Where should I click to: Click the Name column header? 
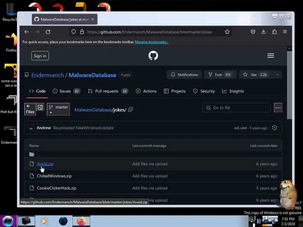(x=34, y=146)
